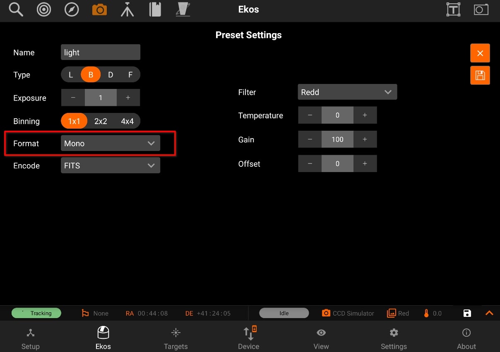This screenshot has height=352, width=500.
Task: Save the preset with the orange floppy button
Action: point(480,75)
